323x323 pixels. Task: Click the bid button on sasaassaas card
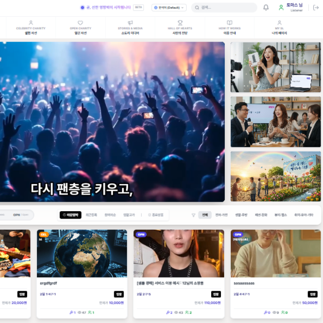[x=313, y=294]
